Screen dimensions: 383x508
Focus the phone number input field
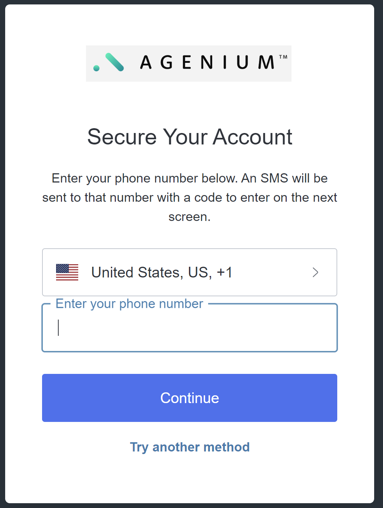(190, 328)
